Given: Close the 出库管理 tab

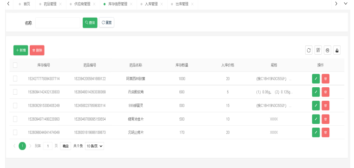Looking at the screenshot, I should (192, 4).
